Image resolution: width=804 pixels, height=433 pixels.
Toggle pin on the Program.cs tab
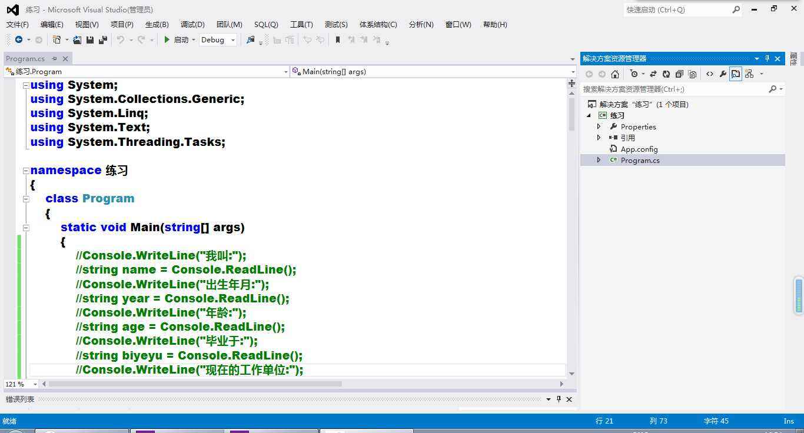[54, 58]
